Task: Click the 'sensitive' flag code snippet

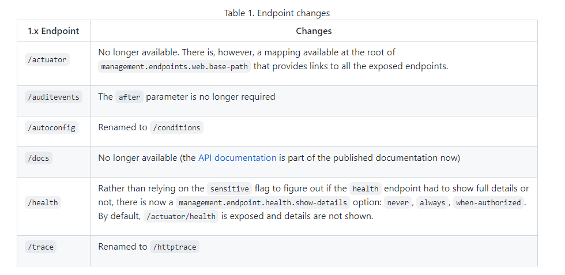Action: point(229,189)
